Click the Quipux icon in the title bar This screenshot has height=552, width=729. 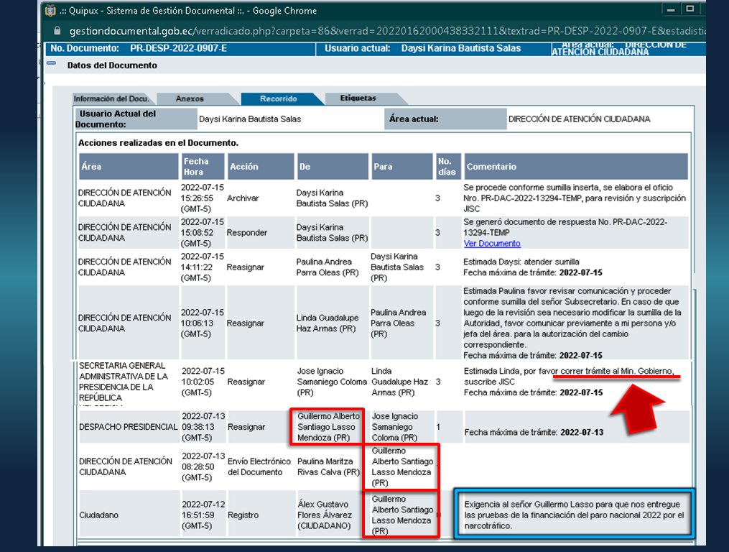click(x=50, y=11)
